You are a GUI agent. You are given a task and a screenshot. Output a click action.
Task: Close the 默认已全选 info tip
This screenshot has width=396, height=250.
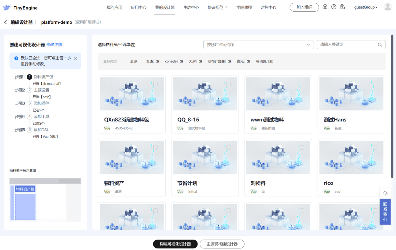pos(75,58)
